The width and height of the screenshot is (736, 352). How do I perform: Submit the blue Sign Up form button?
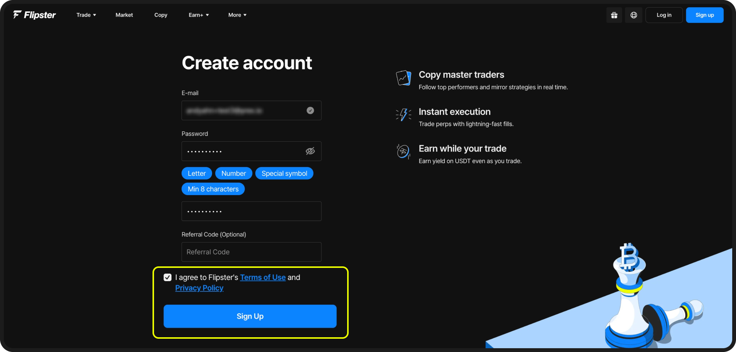[x=250, y=316]
